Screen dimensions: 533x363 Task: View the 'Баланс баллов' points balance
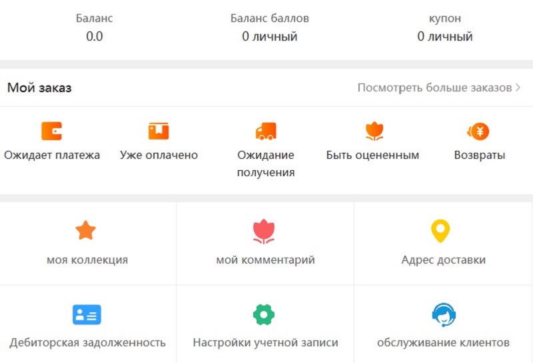[269, 28]
